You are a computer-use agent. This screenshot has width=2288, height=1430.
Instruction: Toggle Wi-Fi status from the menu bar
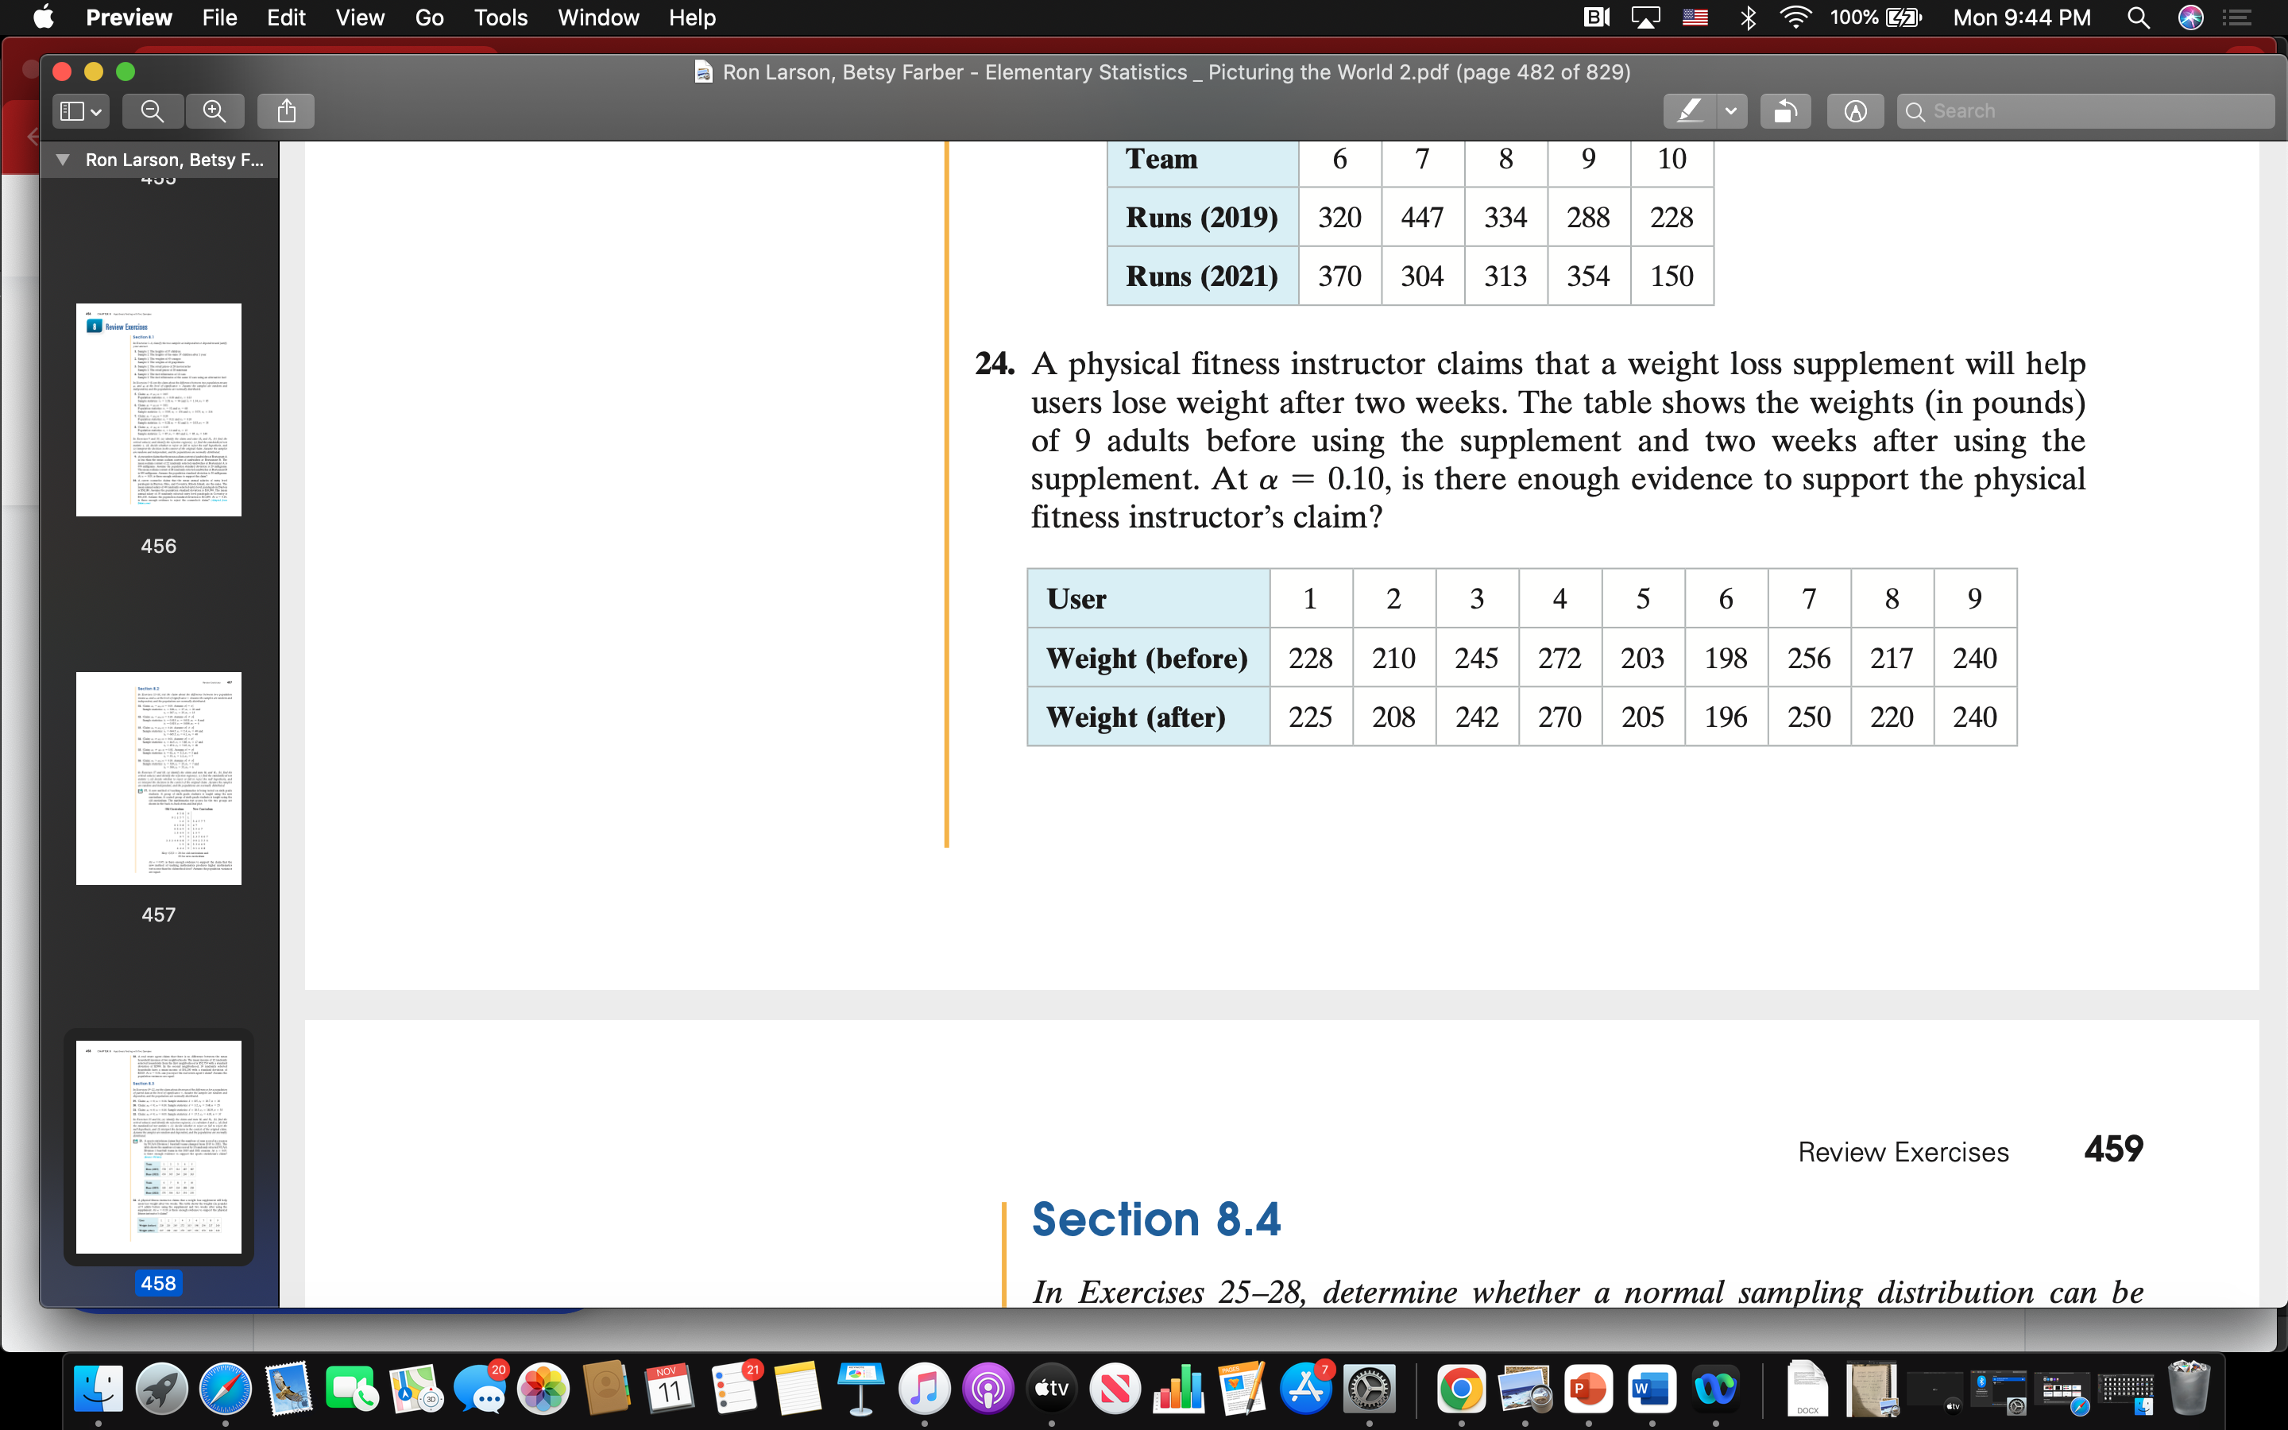1795,17
